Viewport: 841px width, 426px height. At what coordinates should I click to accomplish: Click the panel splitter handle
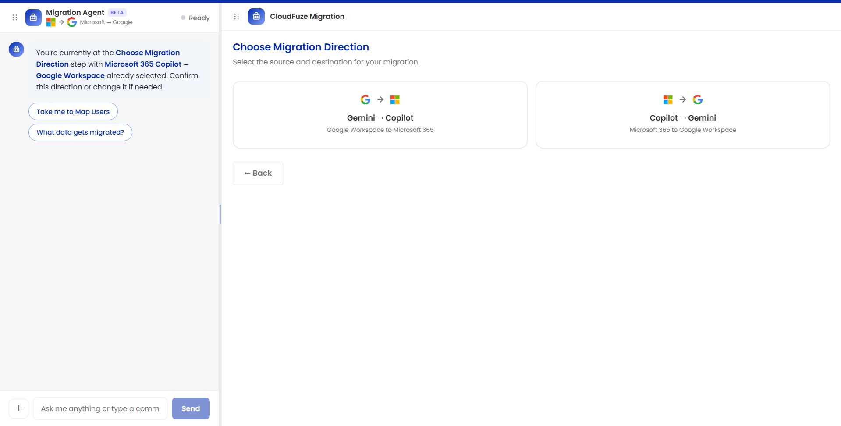pyautogui.click(x=220, y=214)
